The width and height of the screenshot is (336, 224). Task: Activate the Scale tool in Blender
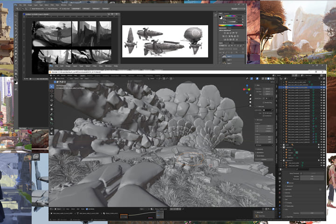[x=52, y=105]
